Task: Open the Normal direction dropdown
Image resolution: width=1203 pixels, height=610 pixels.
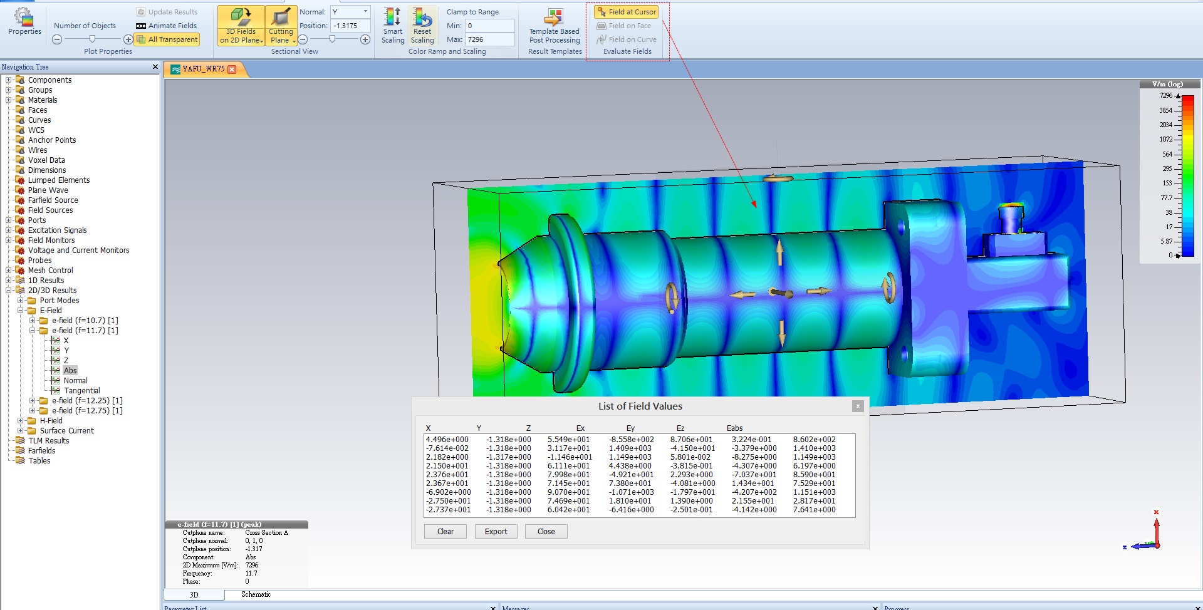Action: (x=365, y=12)
